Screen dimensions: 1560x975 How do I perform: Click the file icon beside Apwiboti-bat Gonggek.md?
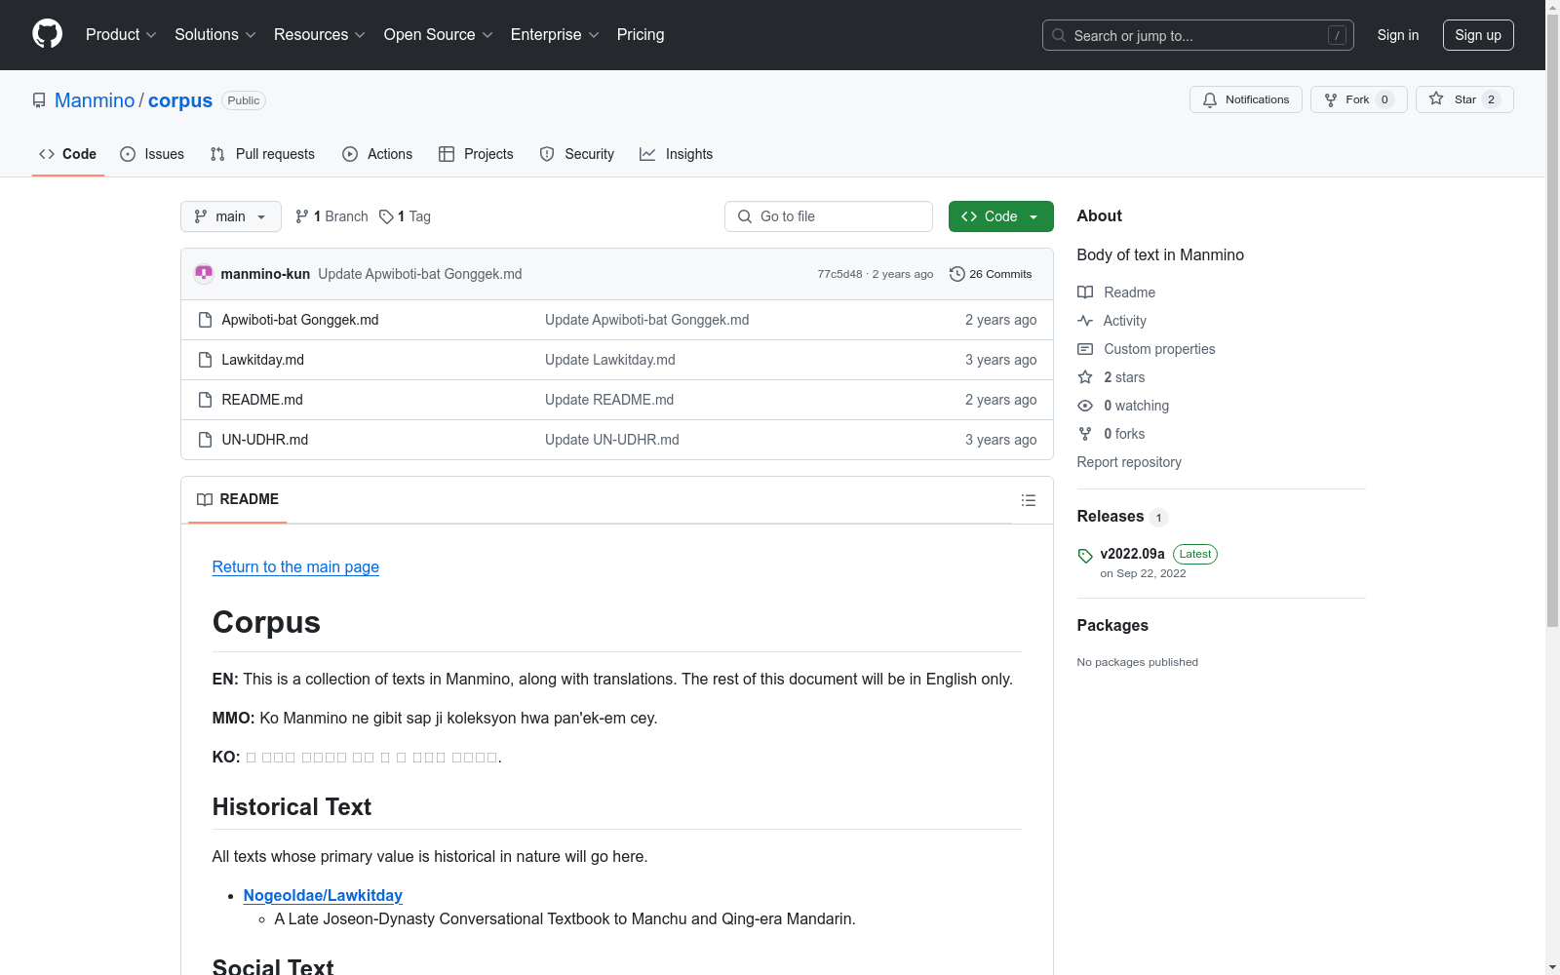(205, 320)
